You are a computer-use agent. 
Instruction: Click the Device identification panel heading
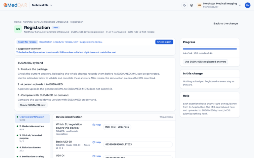tap(69, 117)
